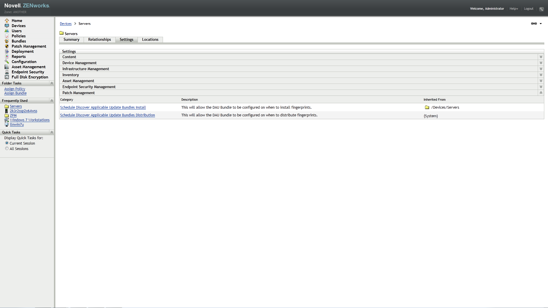Screen dimensions: 548x308
Task: Click the search icon in top header
Action: coord(541,9)
